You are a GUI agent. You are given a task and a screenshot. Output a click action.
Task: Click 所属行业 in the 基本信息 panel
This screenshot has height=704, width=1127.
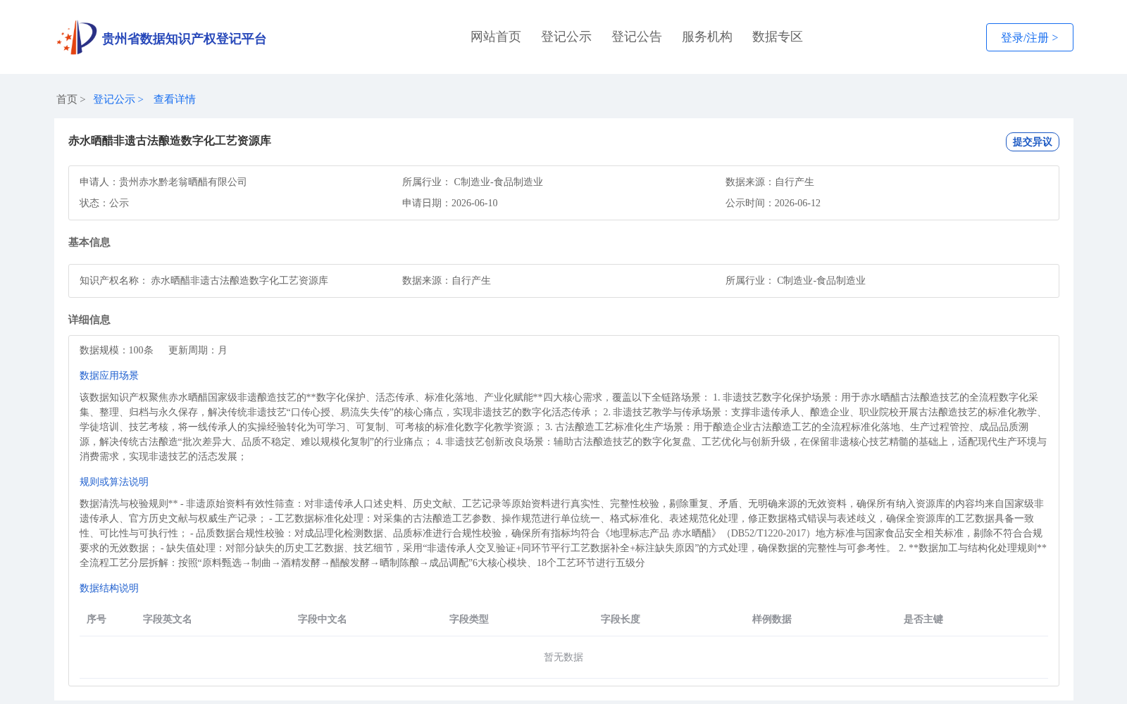tap(795, 280)
